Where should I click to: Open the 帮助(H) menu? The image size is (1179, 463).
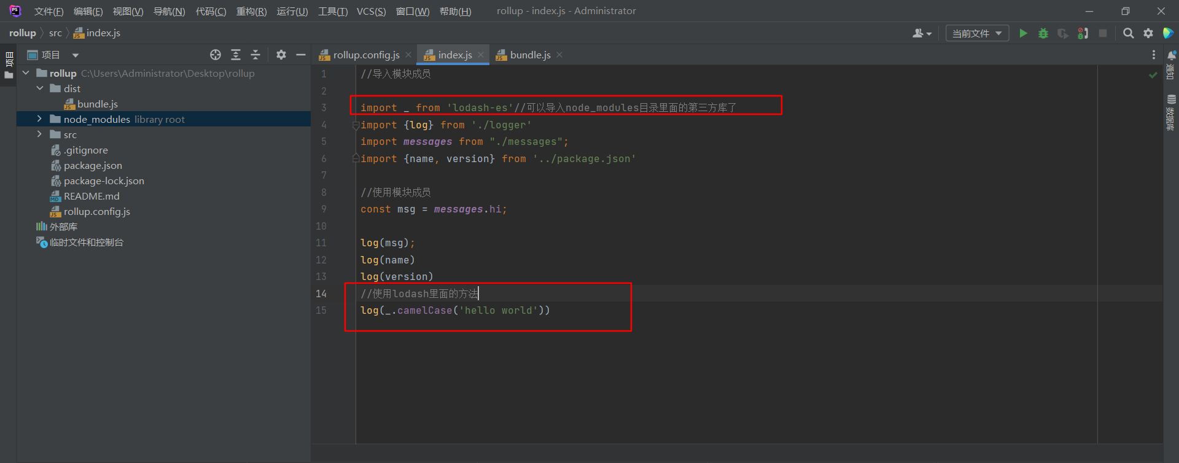(455, 11)
